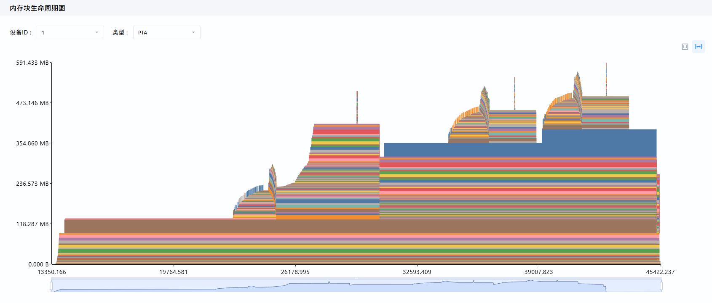
Task: Click the x-axis label 26178.995
Action: tap(295, 272)
